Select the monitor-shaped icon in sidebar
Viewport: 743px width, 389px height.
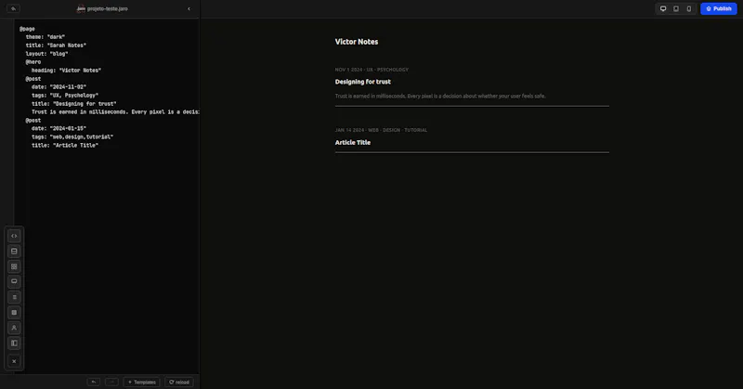point(14,281)
